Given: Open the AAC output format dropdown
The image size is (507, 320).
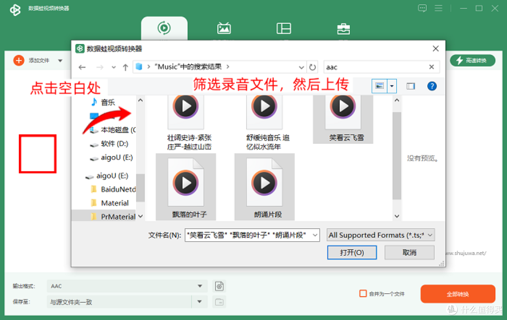Looking at the screenshot, I should [x=127, y=286].
